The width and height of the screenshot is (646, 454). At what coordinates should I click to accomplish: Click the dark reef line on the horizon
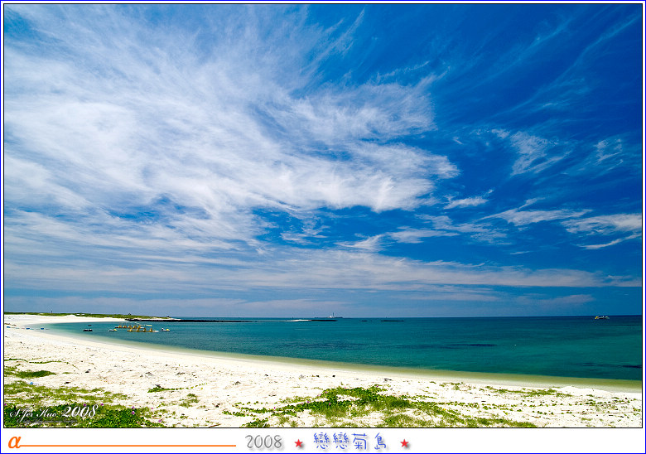(x=207, y=320)
